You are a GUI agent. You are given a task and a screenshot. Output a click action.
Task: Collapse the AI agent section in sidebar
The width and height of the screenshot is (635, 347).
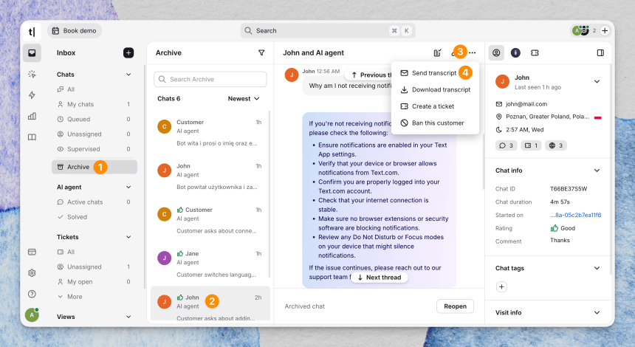pyautogui.click(x=128, y=187)
